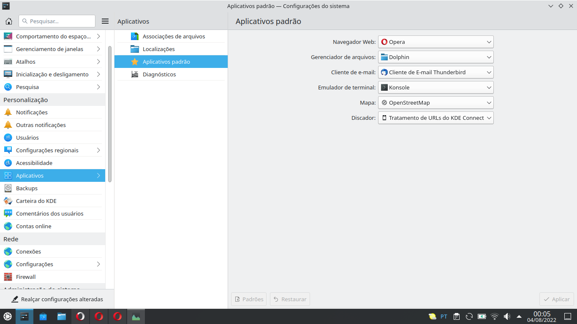Image resolution: width=577 pixels, height=324 pixels.
Task: Expand Configurações under Rede section
Action: [x=52, y=264]
